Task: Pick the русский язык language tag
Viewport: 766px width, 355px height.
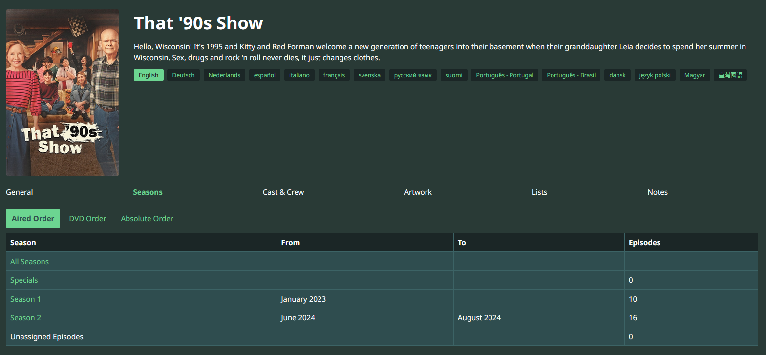Action: (x=413, y=75)
